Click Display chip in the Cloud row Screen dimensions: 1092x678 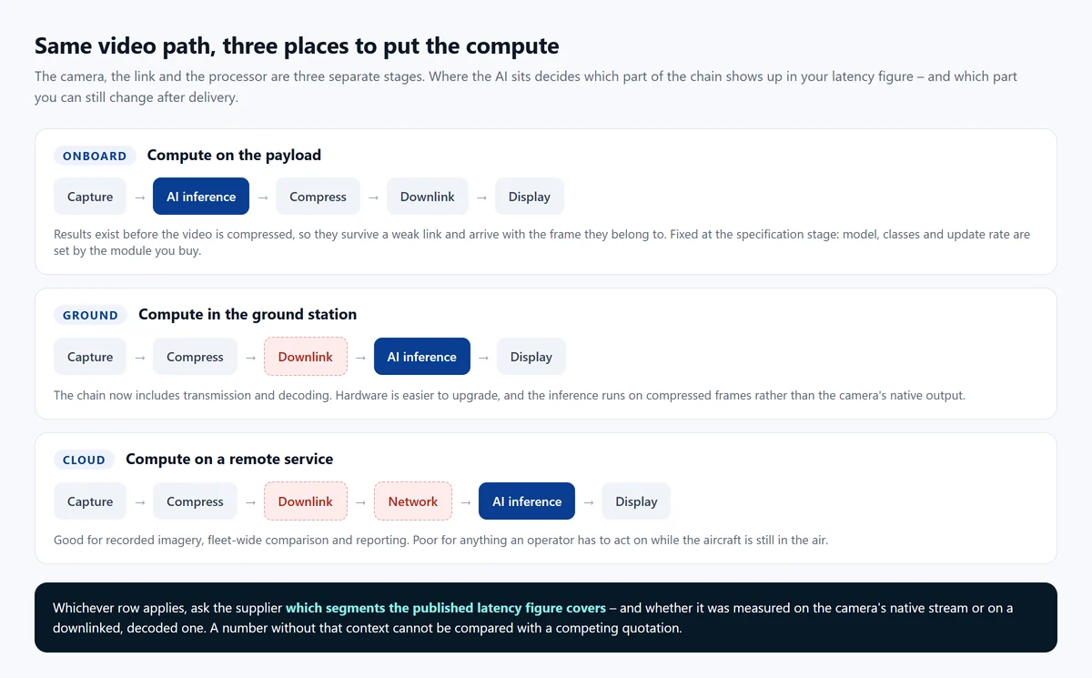click(x=636, y=501)
